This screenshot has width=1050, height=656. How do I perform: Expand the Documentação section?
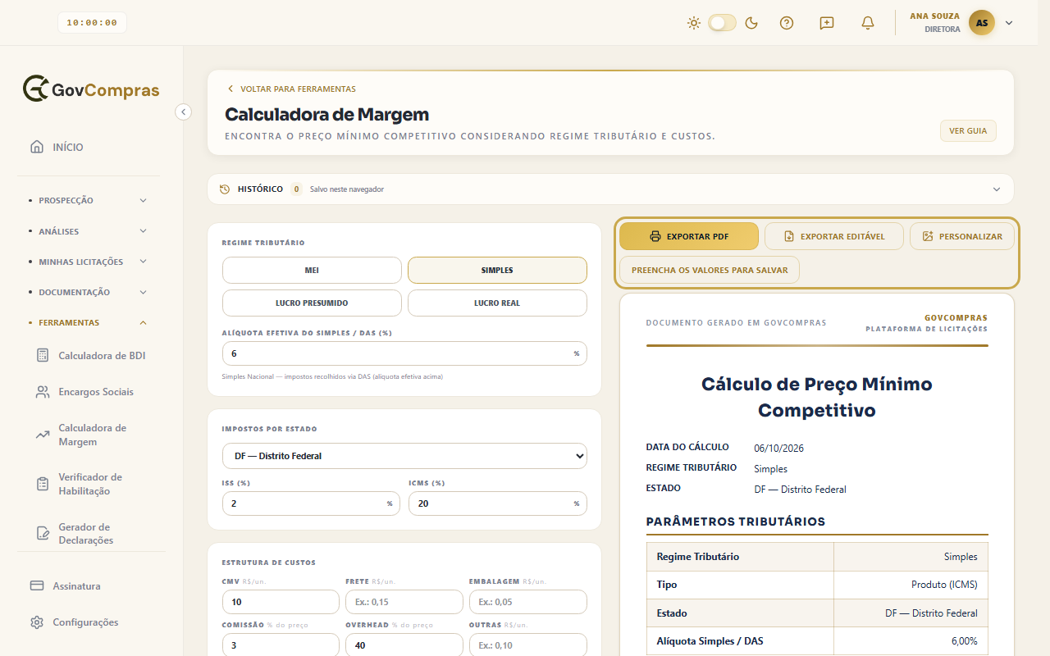tap(89, 292)
